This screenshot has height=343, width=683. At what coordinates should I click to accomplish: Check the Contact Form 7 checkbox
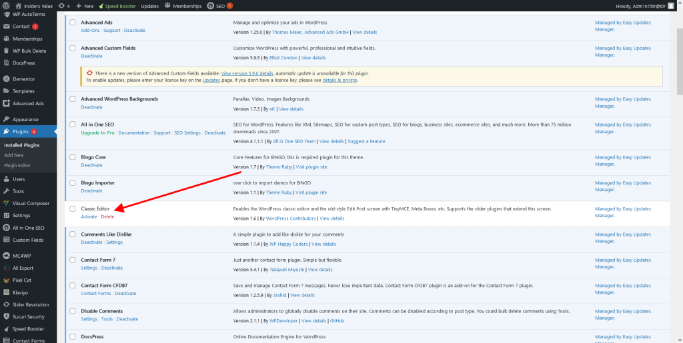(73, 260)
